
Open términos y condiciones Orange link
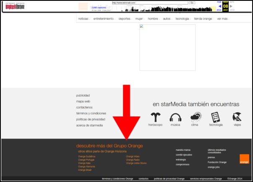117,179
